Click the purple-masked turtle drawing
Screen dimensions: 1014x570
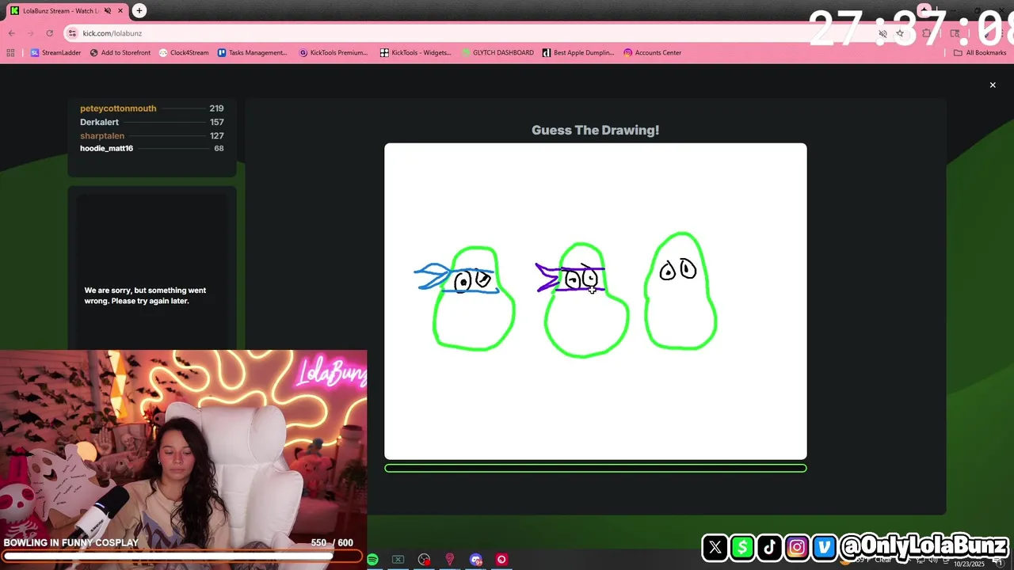(x=583, y=299)
